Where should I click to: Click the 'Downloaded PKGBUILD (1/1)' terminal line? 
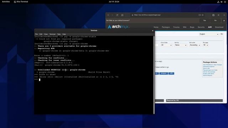tap(60, 70)
